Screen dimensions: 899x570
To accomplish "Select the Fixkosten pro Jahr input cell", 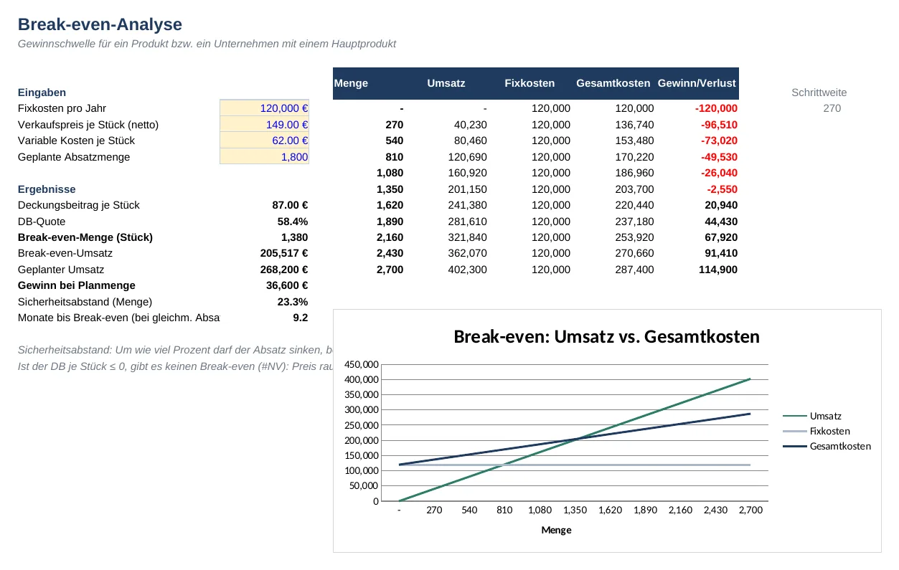I will [x=264, y=108].
